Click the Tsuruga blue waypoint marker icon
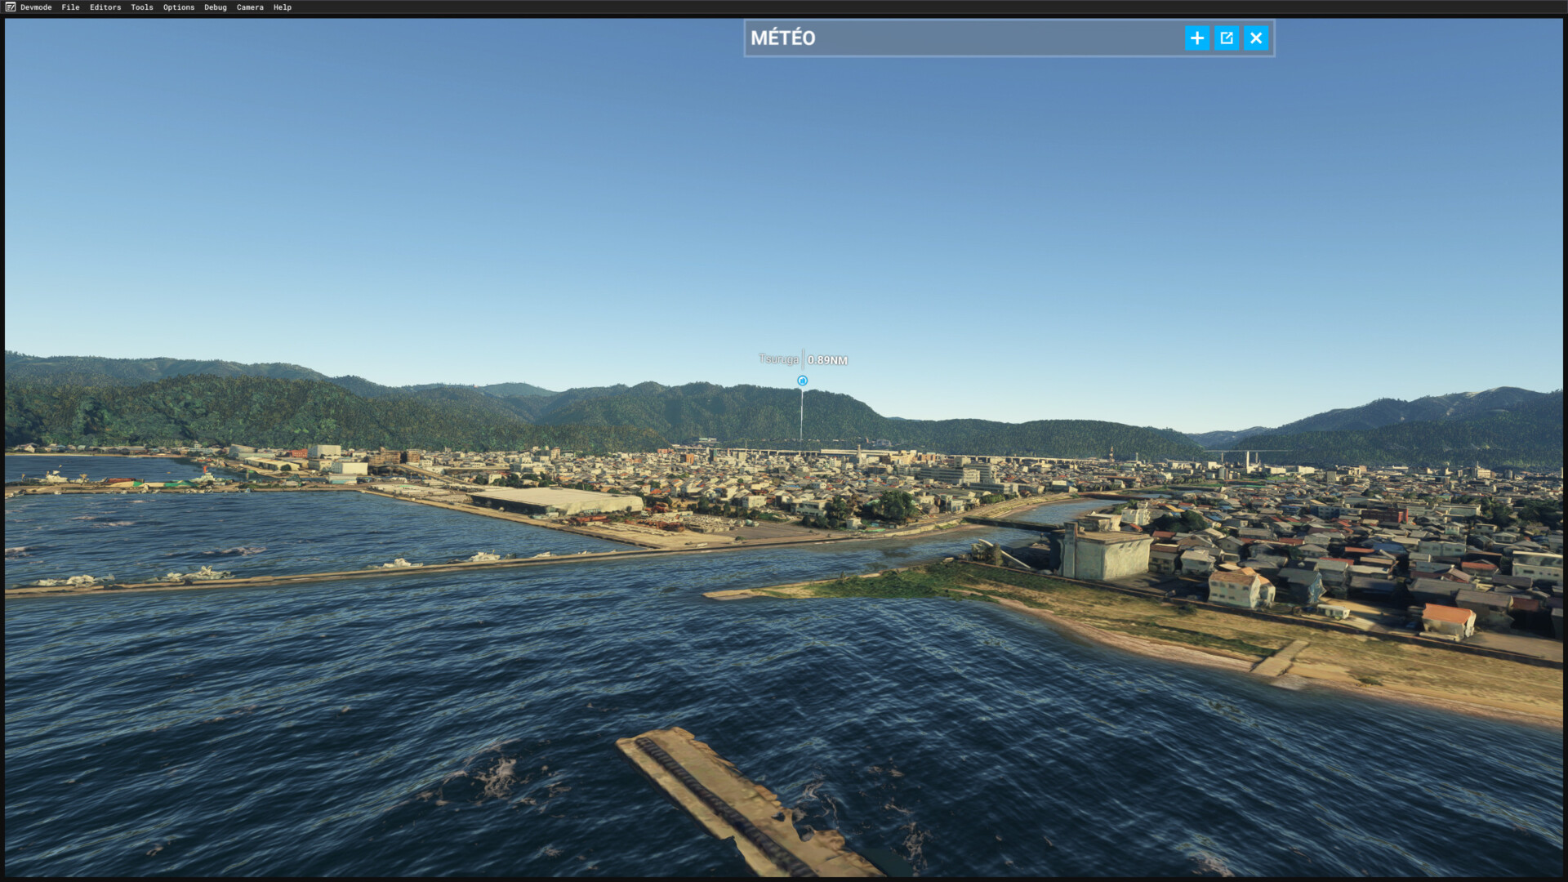The width and height of the screenshot is (1568, 882). 803,381
